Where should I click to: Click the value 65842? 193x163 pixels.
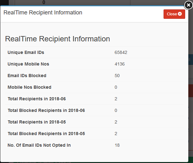click(x=121, y=52)
